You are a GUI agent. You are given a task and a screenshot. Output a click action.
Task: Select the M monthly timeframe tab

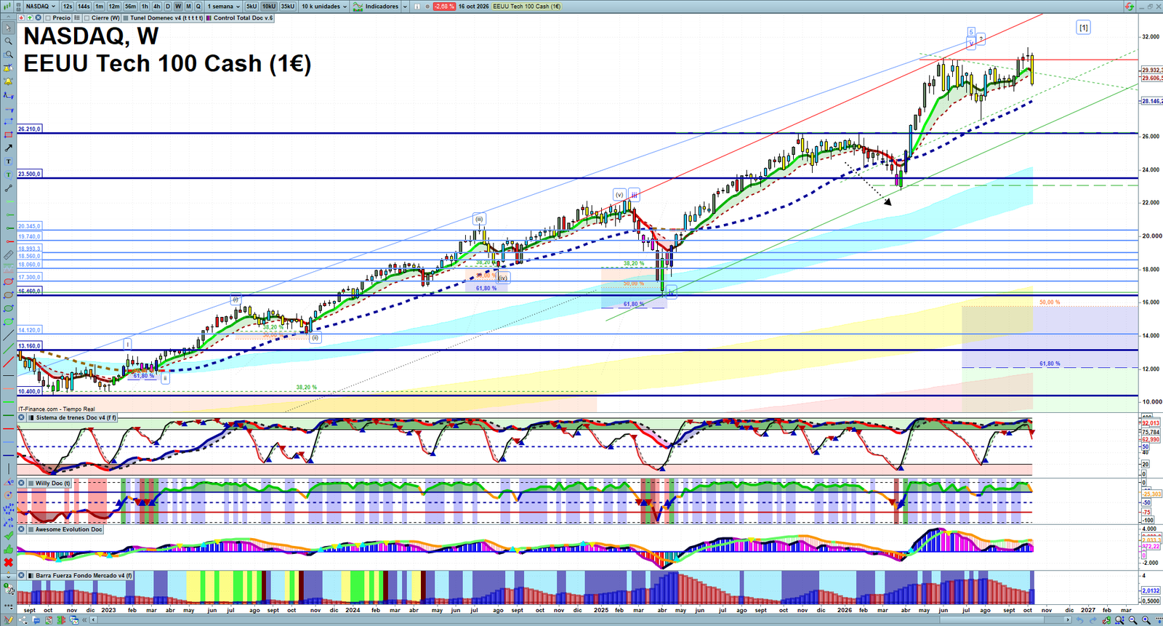[x=188, y=7]
